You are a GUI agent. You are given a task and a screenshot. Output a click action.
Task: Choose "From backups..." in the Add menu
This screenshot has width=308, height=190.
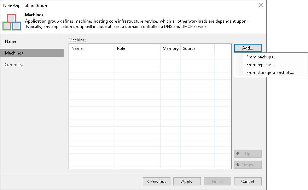click(x=261, y=57)
